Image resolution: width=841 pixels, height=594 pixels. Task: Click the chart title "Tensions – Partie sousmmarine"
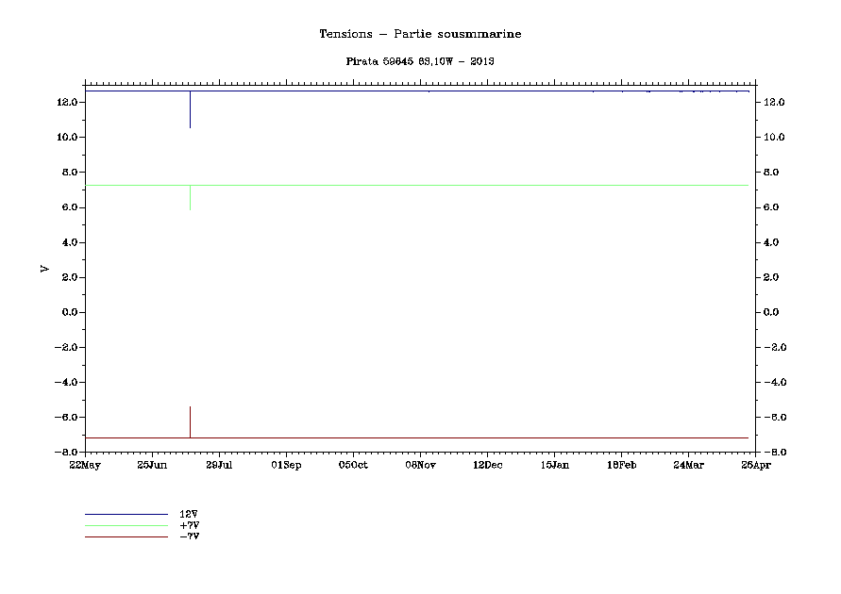[420, 34]
